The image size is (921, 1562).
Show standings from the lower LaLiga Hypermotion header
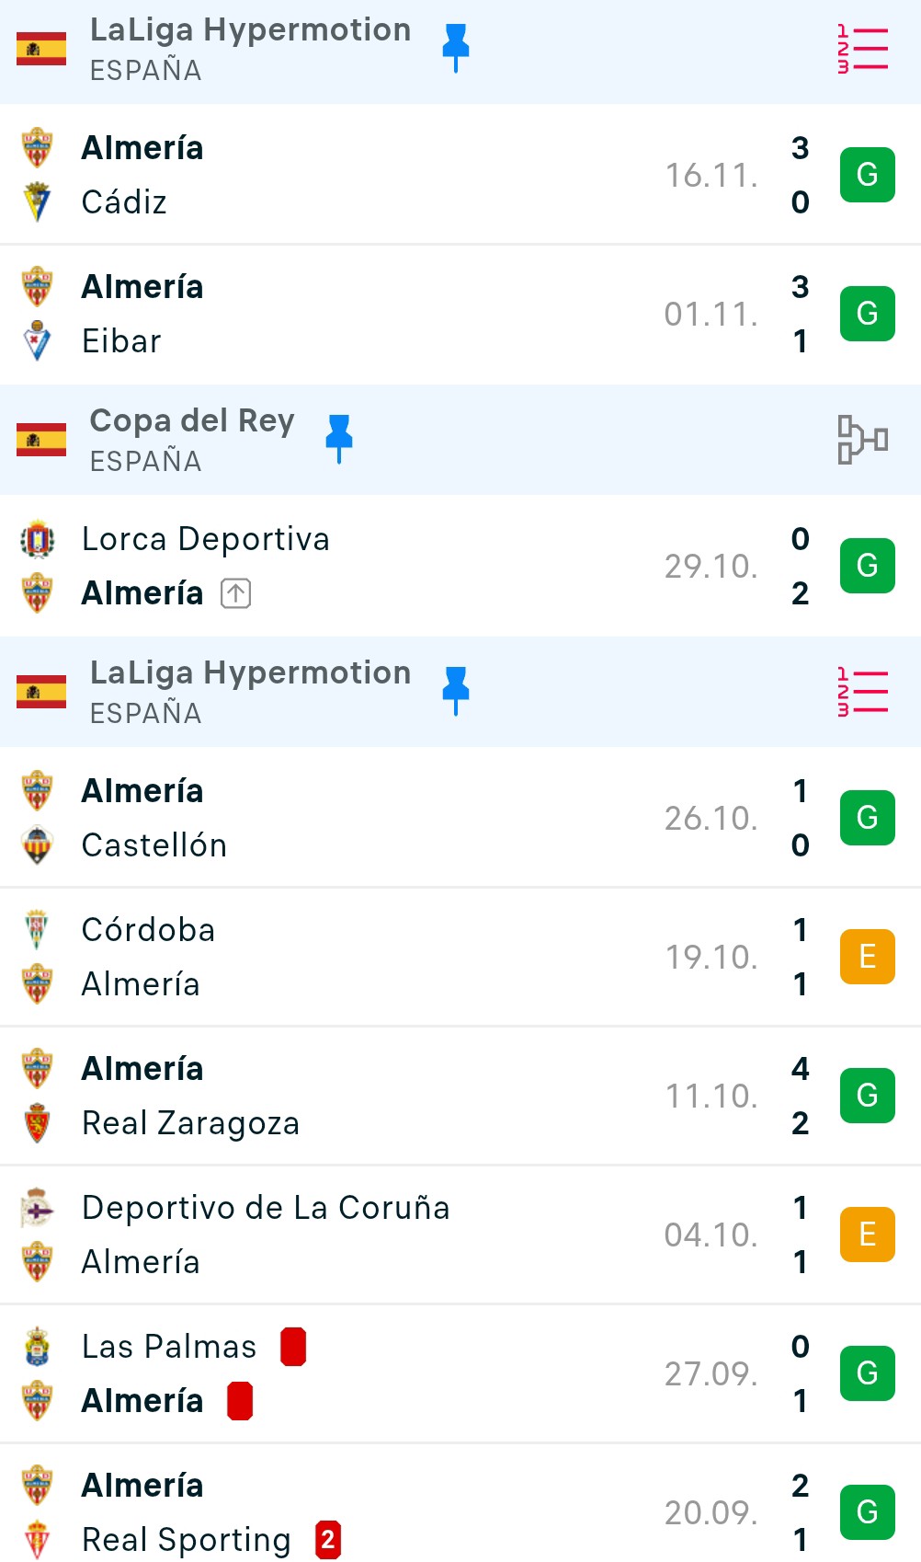[862, 692]
